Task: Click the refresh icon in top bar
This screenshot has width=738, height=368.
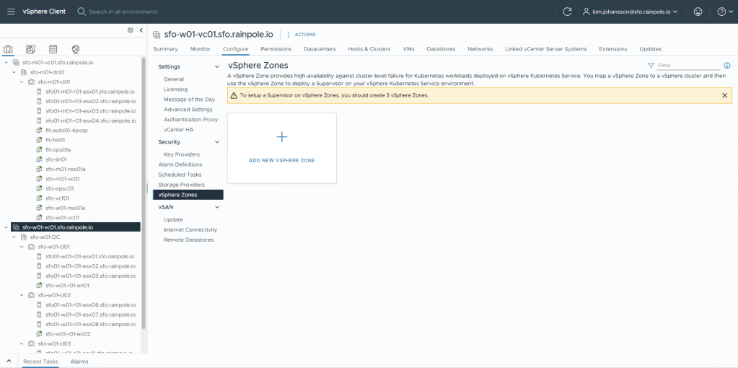Action: pos(567,12)
